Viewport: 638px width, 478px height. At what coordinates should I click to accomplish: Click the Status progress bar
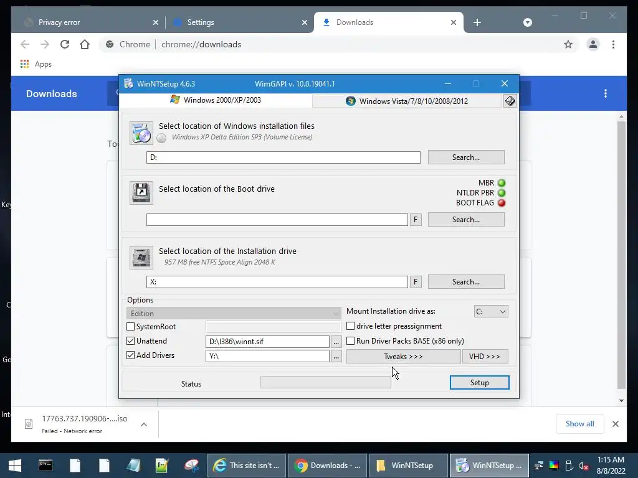click(x=325, y=383)
